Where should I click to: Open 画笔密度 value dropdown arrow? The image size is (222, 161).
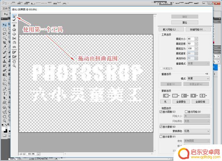point(196,44)
